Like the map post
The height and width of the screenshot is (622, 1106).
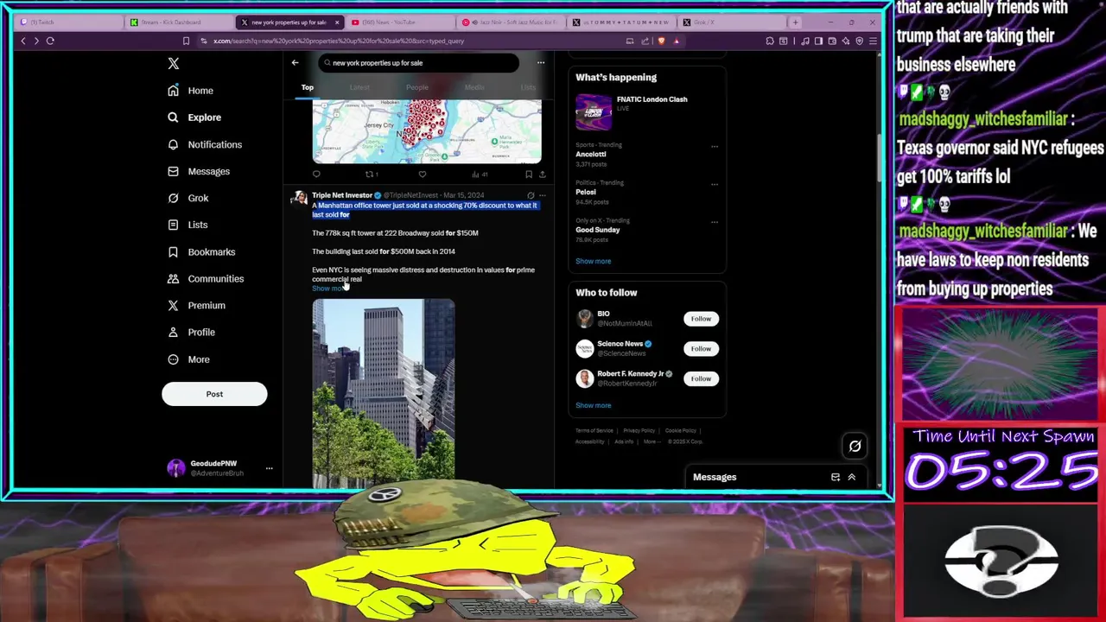tap(423, 175)
